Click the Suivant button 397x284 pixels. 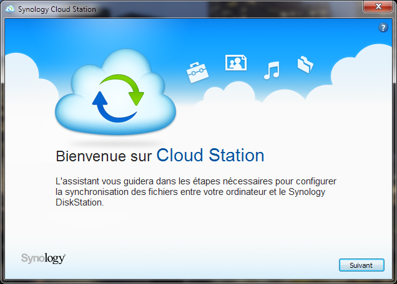pos(361,265)
